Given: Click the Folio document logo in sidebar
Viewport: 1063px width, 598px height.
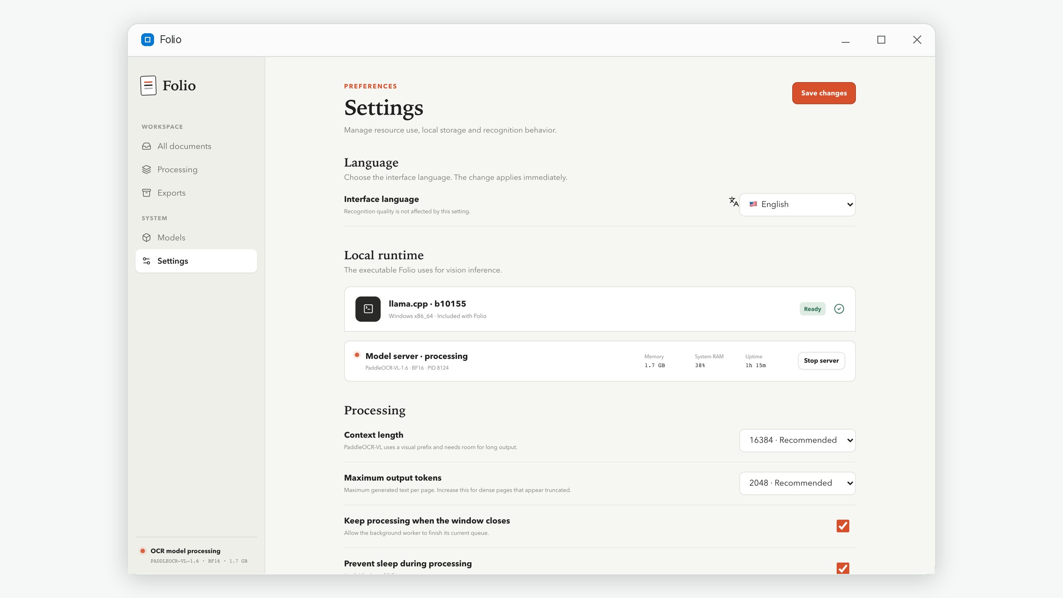Looking at the screenshot, I should [x=148, y=86].
